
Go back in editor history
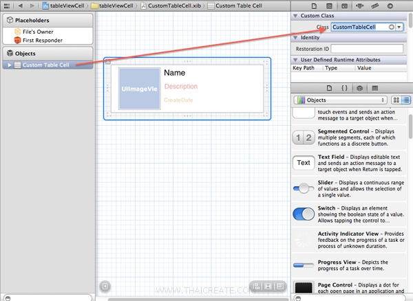20,5
